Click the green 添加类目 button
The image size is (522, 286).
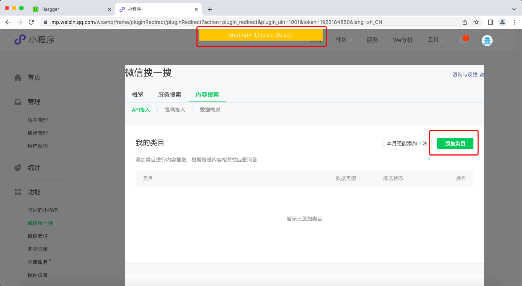[x=455, y=144]
